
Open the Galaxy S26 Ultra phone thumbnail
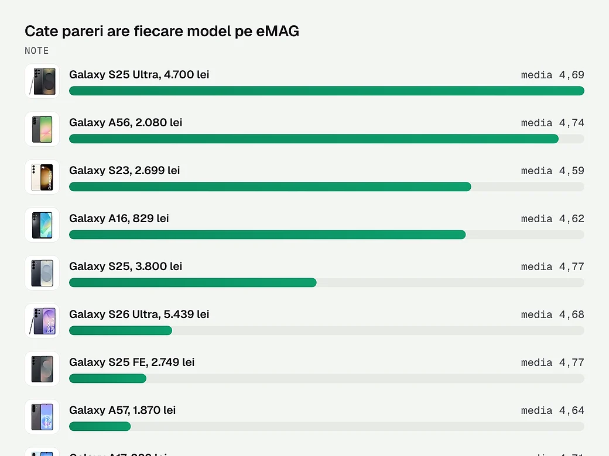[42, 321]
